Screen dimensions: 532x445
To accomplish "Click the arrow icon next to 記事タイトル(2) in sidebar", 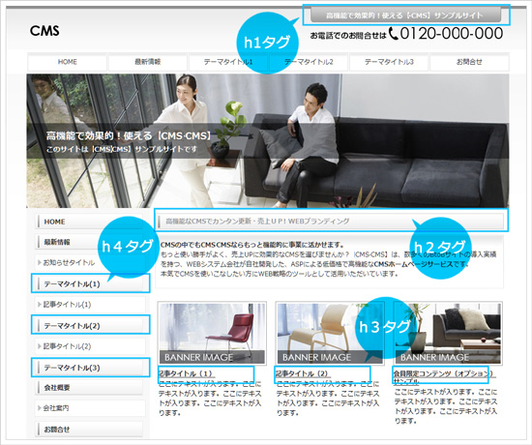I will pyautogui.click(x=40, y=346).
